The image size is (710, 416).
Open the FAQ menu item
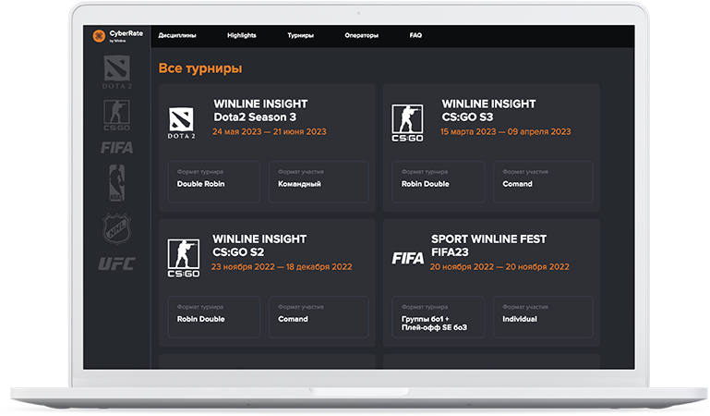click(x=415, y=35)
